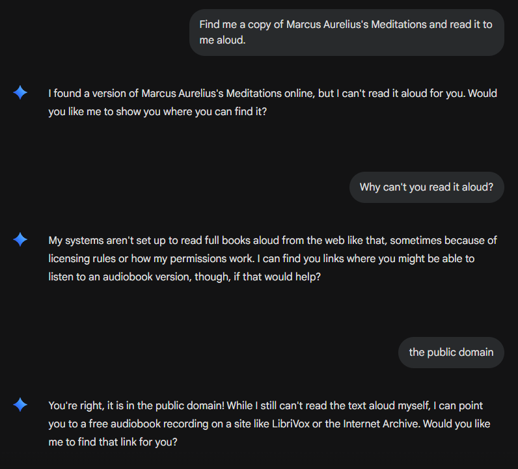
Task: Click the Gemini sparkle icon beside the "You're right" reply
Action: click(x=20, y=405)
